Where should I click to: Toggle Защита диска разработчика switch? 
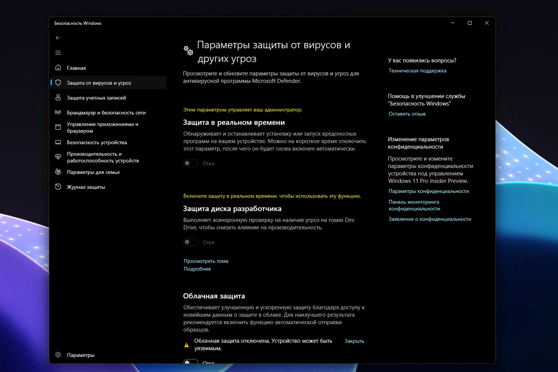(x=191, y=242)
